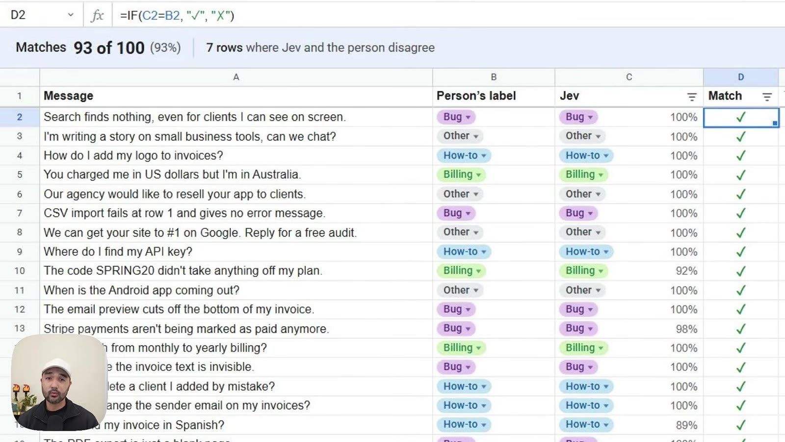Select the Person's label header cell
This screenshot has width=785, height=442.
pyautogui.click(x=494, y=96)
